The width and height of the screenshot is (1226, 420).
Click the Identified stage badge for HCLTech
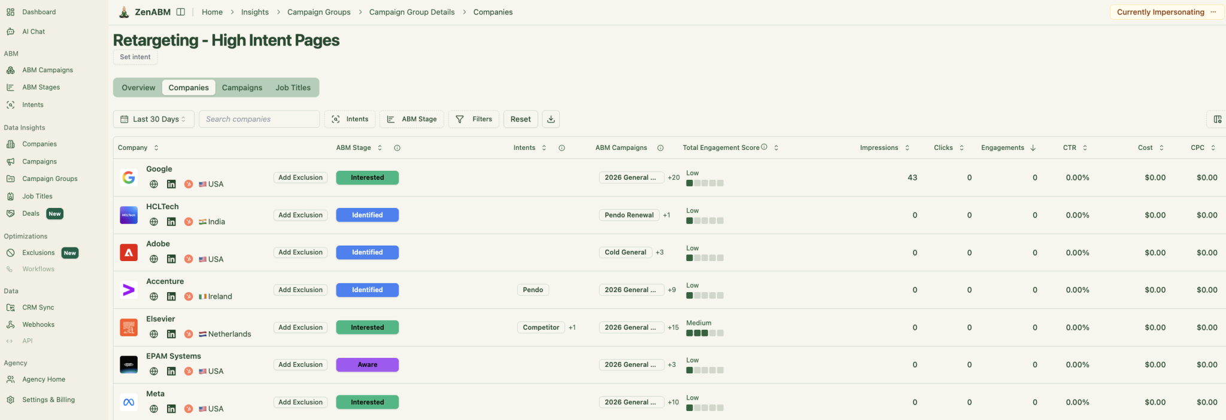(x=367, y=215)
